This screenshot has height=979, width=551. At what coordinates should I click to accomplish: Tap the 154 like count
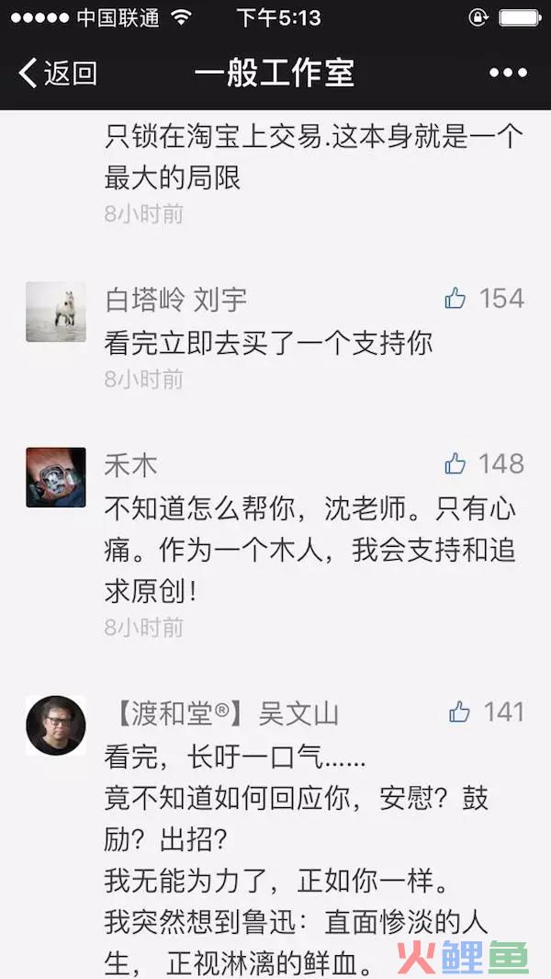tap(501, 299)
